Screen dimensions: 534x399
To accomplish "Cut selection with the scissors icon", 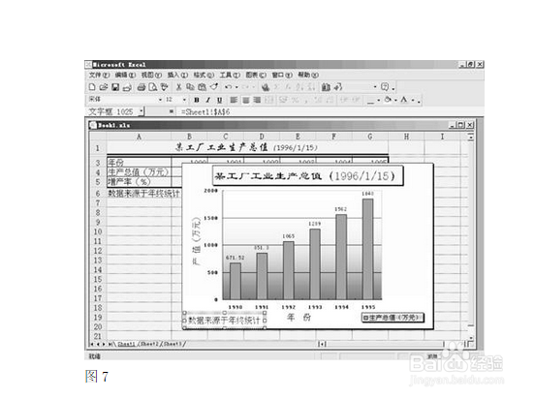I will (178, 87).
